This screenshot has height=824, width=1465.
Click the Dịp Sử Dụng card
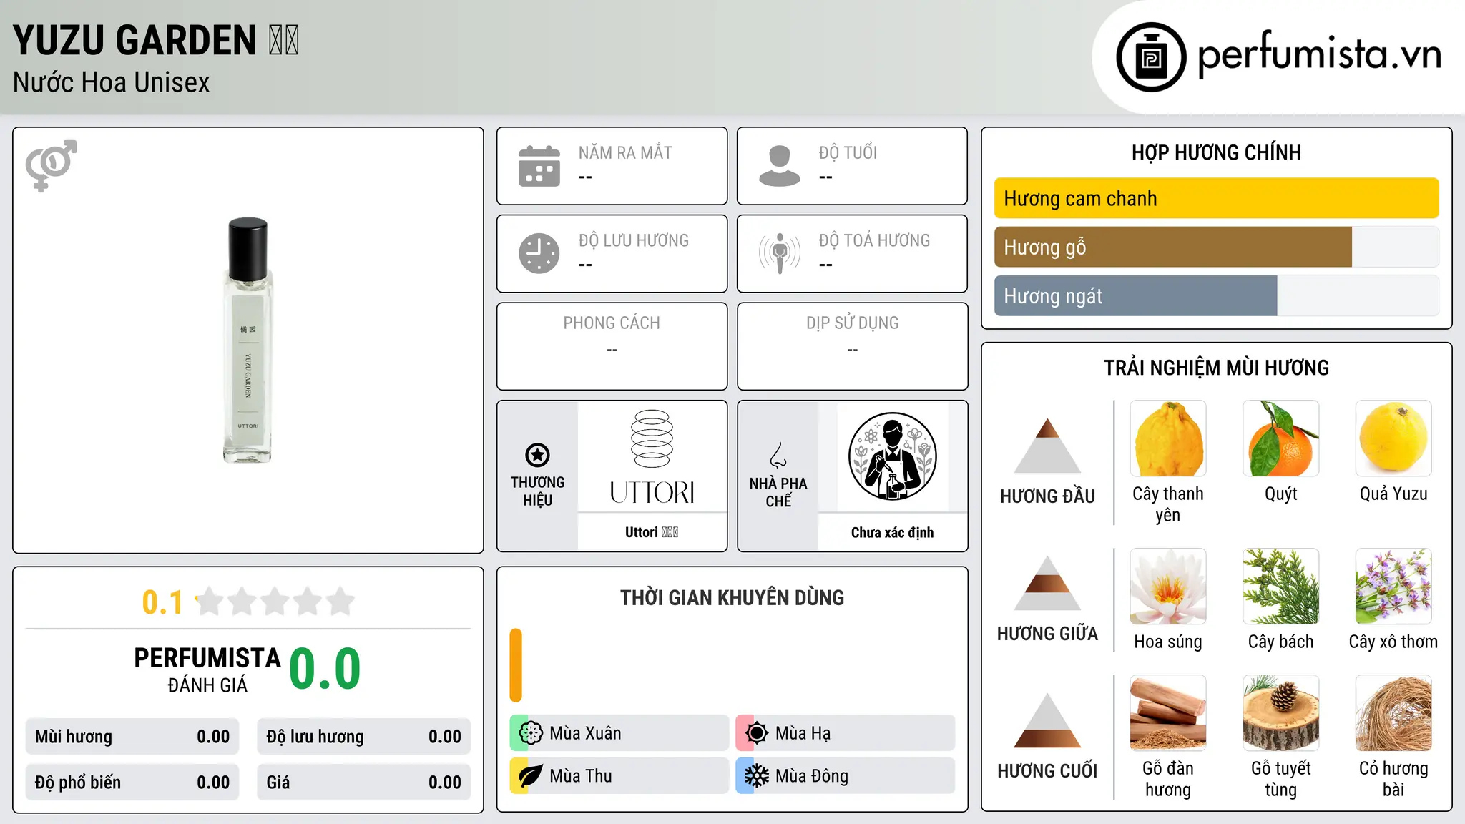(x=852, y=346)
